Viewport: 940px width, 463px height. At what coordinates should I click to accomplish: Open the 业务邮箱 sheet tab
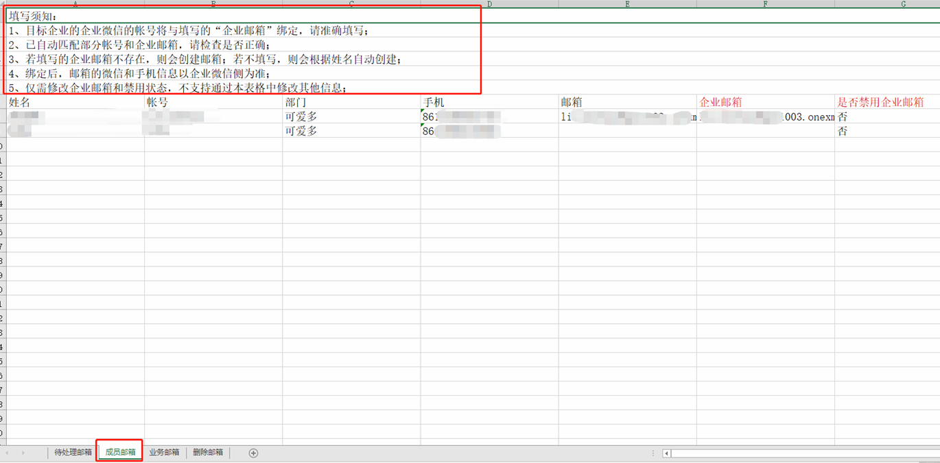pyautogui.click(x=164, y=453)
